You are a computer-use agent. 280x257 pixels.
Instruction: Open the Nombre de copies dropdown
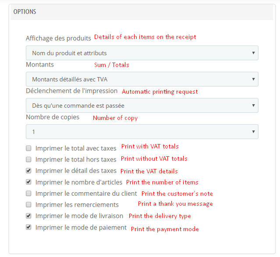[142, 131]
